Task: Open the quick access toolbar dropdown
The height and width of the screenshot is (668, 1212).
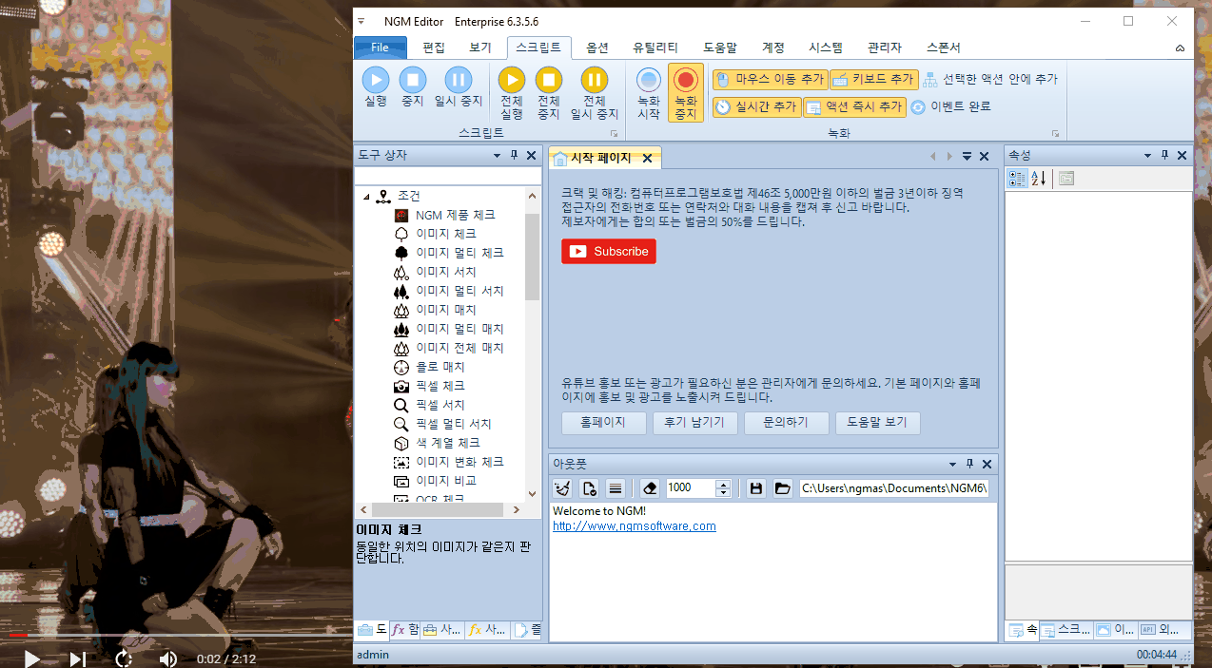Action: (x=360, y=21)
